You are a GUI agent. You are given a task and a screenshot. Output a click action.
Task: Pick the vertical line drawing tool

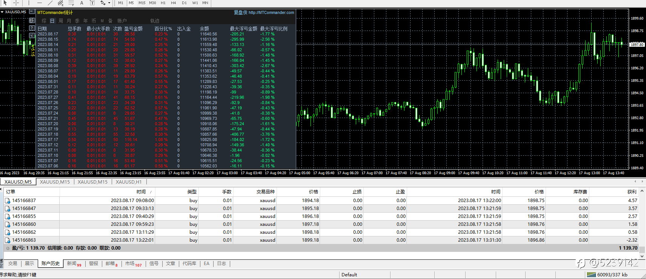pos(29,3)
